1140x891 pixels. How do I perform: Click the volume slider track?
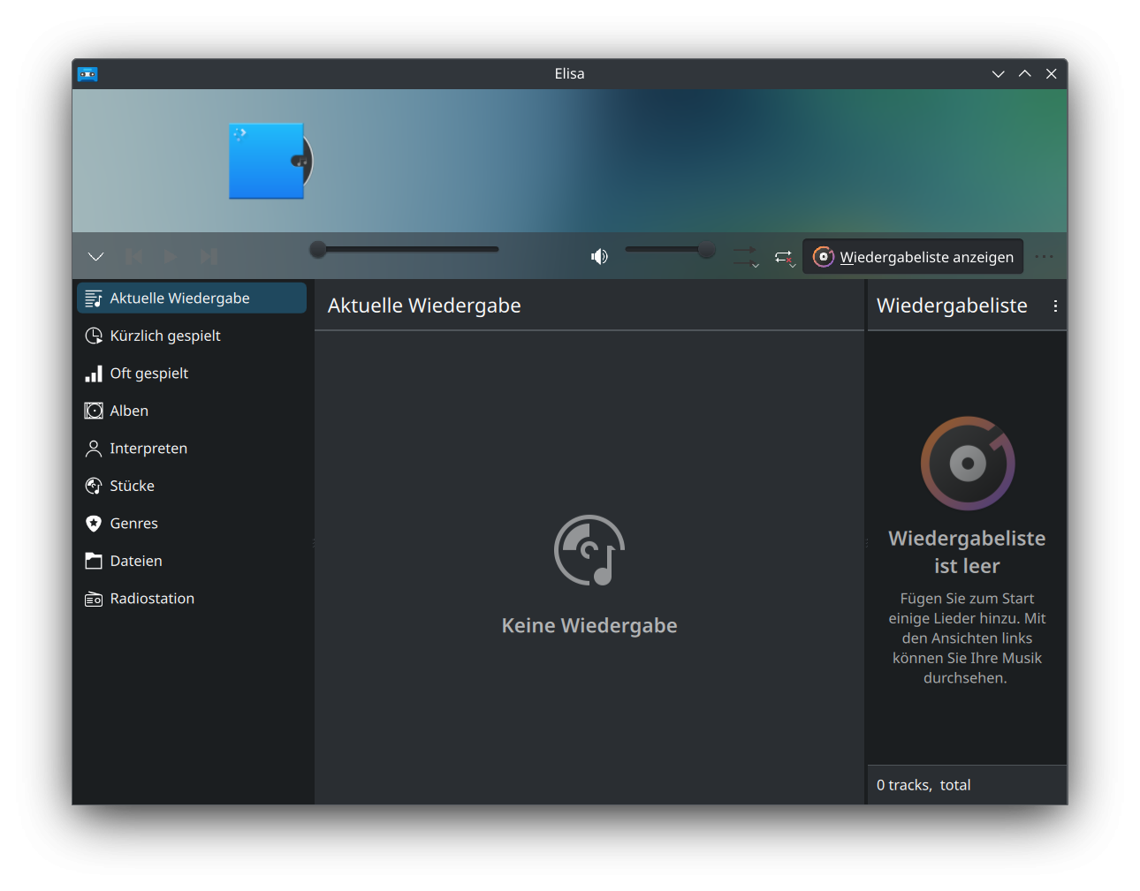click(x=667, y=250)
